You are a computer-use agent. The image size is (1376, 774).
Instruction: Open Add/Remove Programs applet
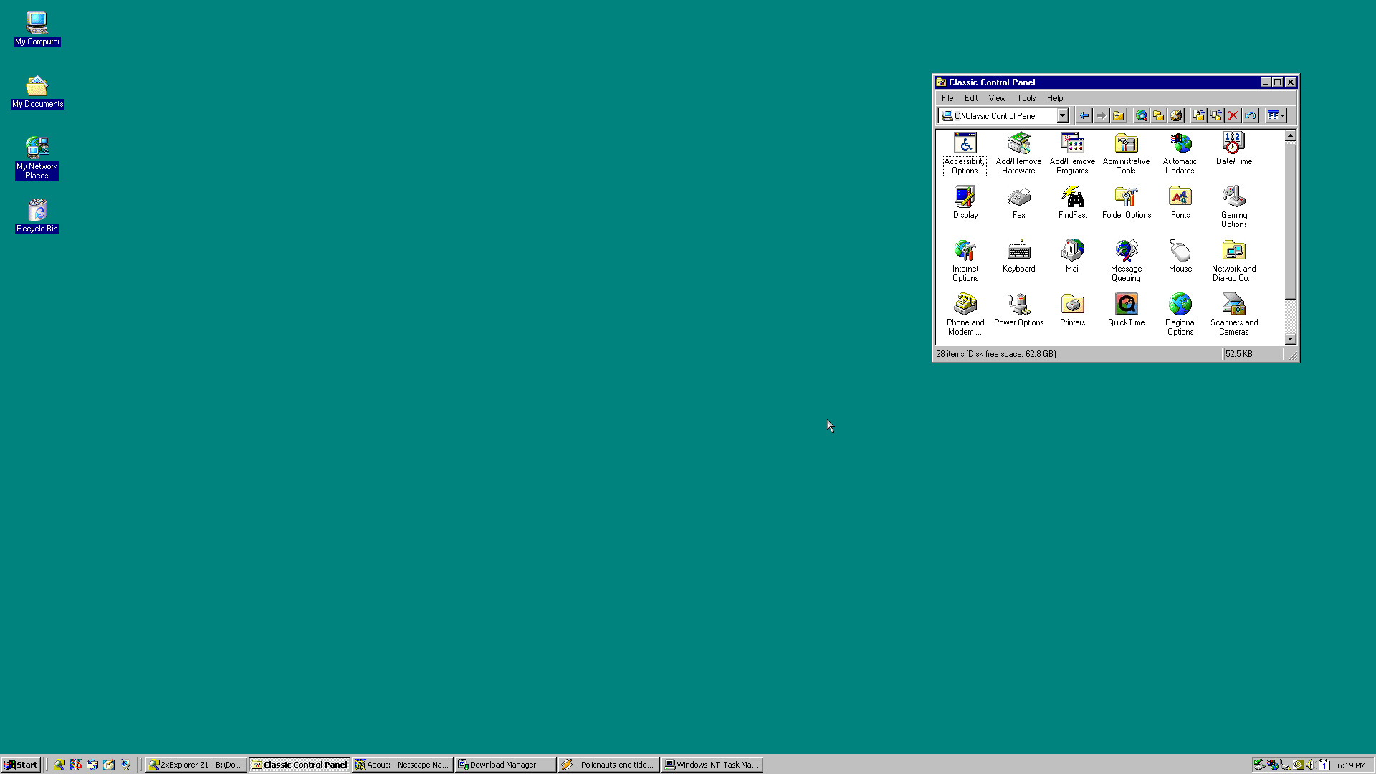pyautogui.click(x=1072, y=153)
